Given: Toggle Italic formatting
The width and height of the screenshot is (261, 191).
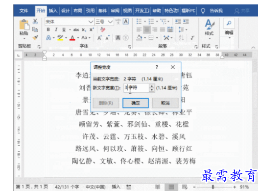Looking at the screenshot, I should click(56, 29).
